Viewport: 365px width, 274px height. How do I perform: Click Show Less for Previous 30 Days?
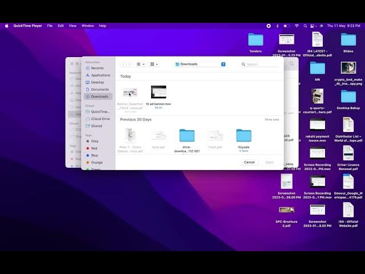pos(271,119)
